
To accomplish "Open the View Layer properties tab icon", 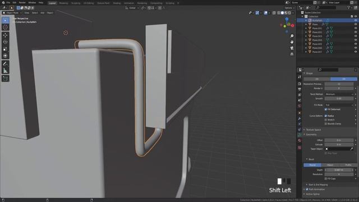I will tap(300, 95).
